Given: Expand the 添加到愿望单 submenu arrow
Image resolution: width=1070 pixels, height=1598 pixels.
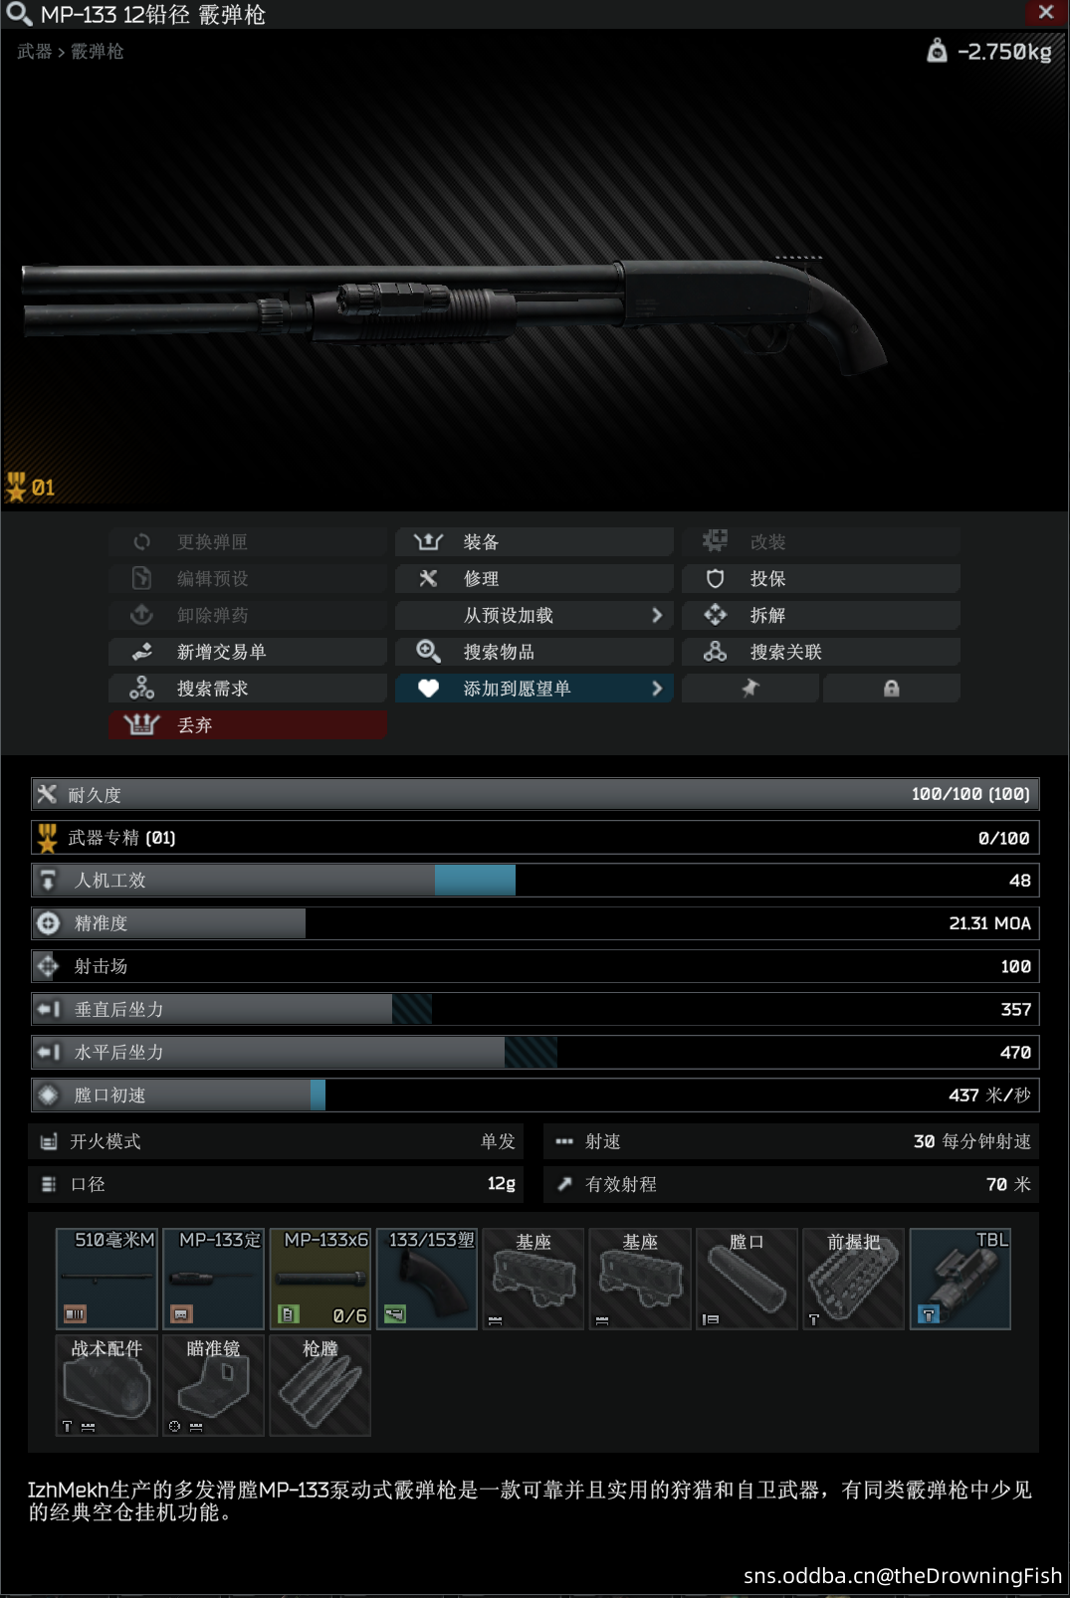Looking at the screenshot, I should click(657, 689).
